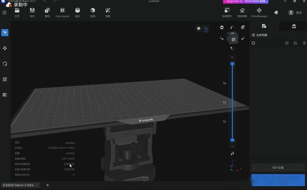Select the Scale tool in left sidebar
The width and height of the screenshot is (307, 190).
[5, 79]
